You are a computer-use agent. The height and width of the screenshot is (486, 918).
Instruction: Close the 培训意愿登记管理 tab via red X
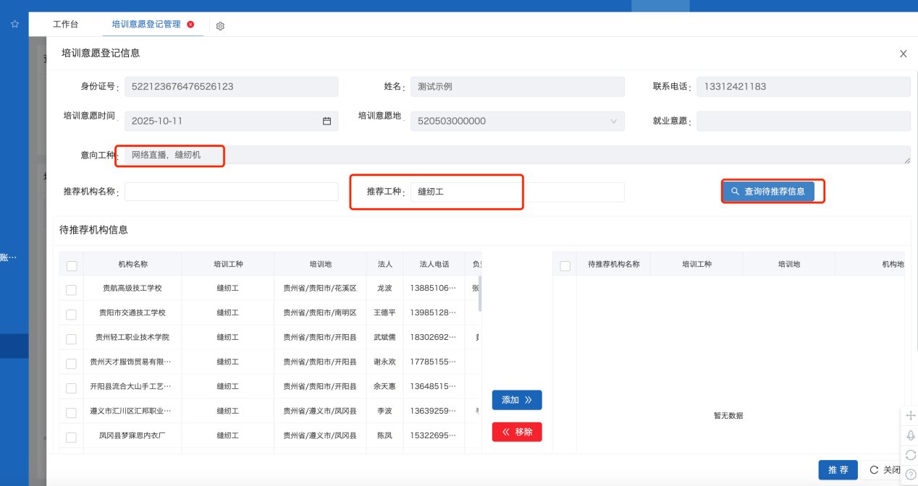pos(190,25)
